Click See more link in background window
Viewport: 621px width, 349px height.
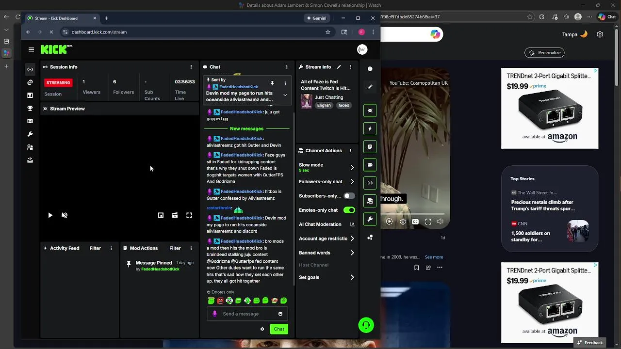coord(434,257)
